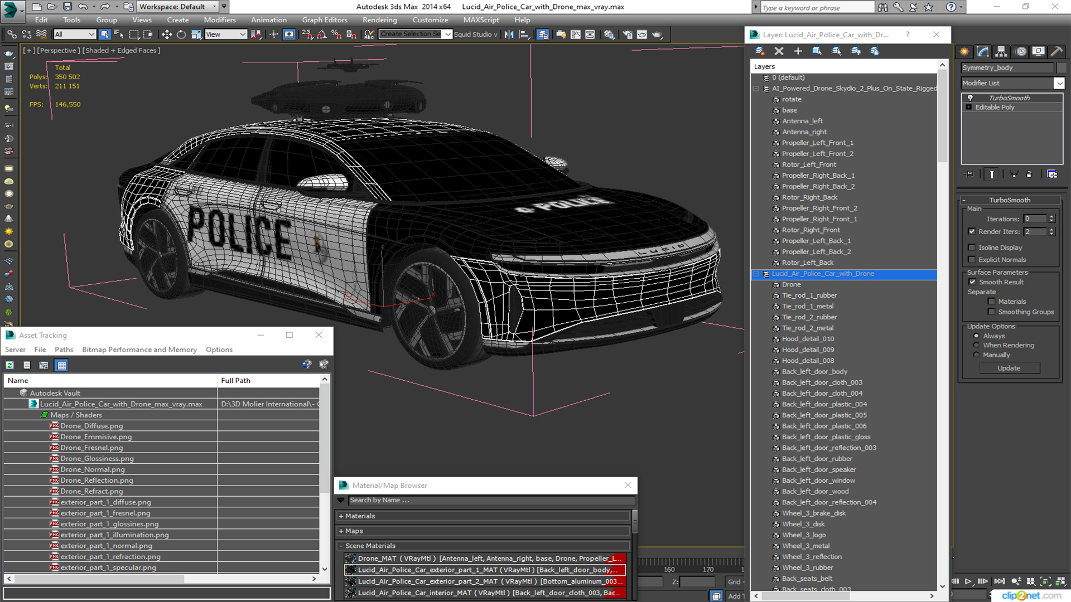Viewport: 1071px width, 602px height.
Task: Click the object color swatch beside Symmetry_body
Action: tap(1061, 68)
